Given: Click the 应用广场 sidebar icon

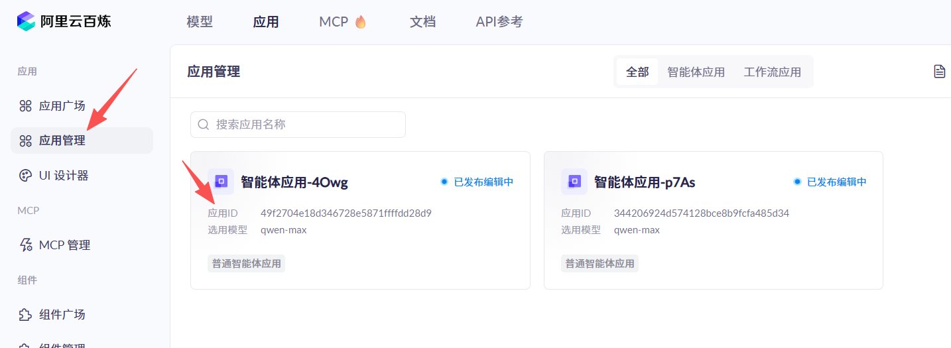Looking at the screenshot, I should pos(25,105).
